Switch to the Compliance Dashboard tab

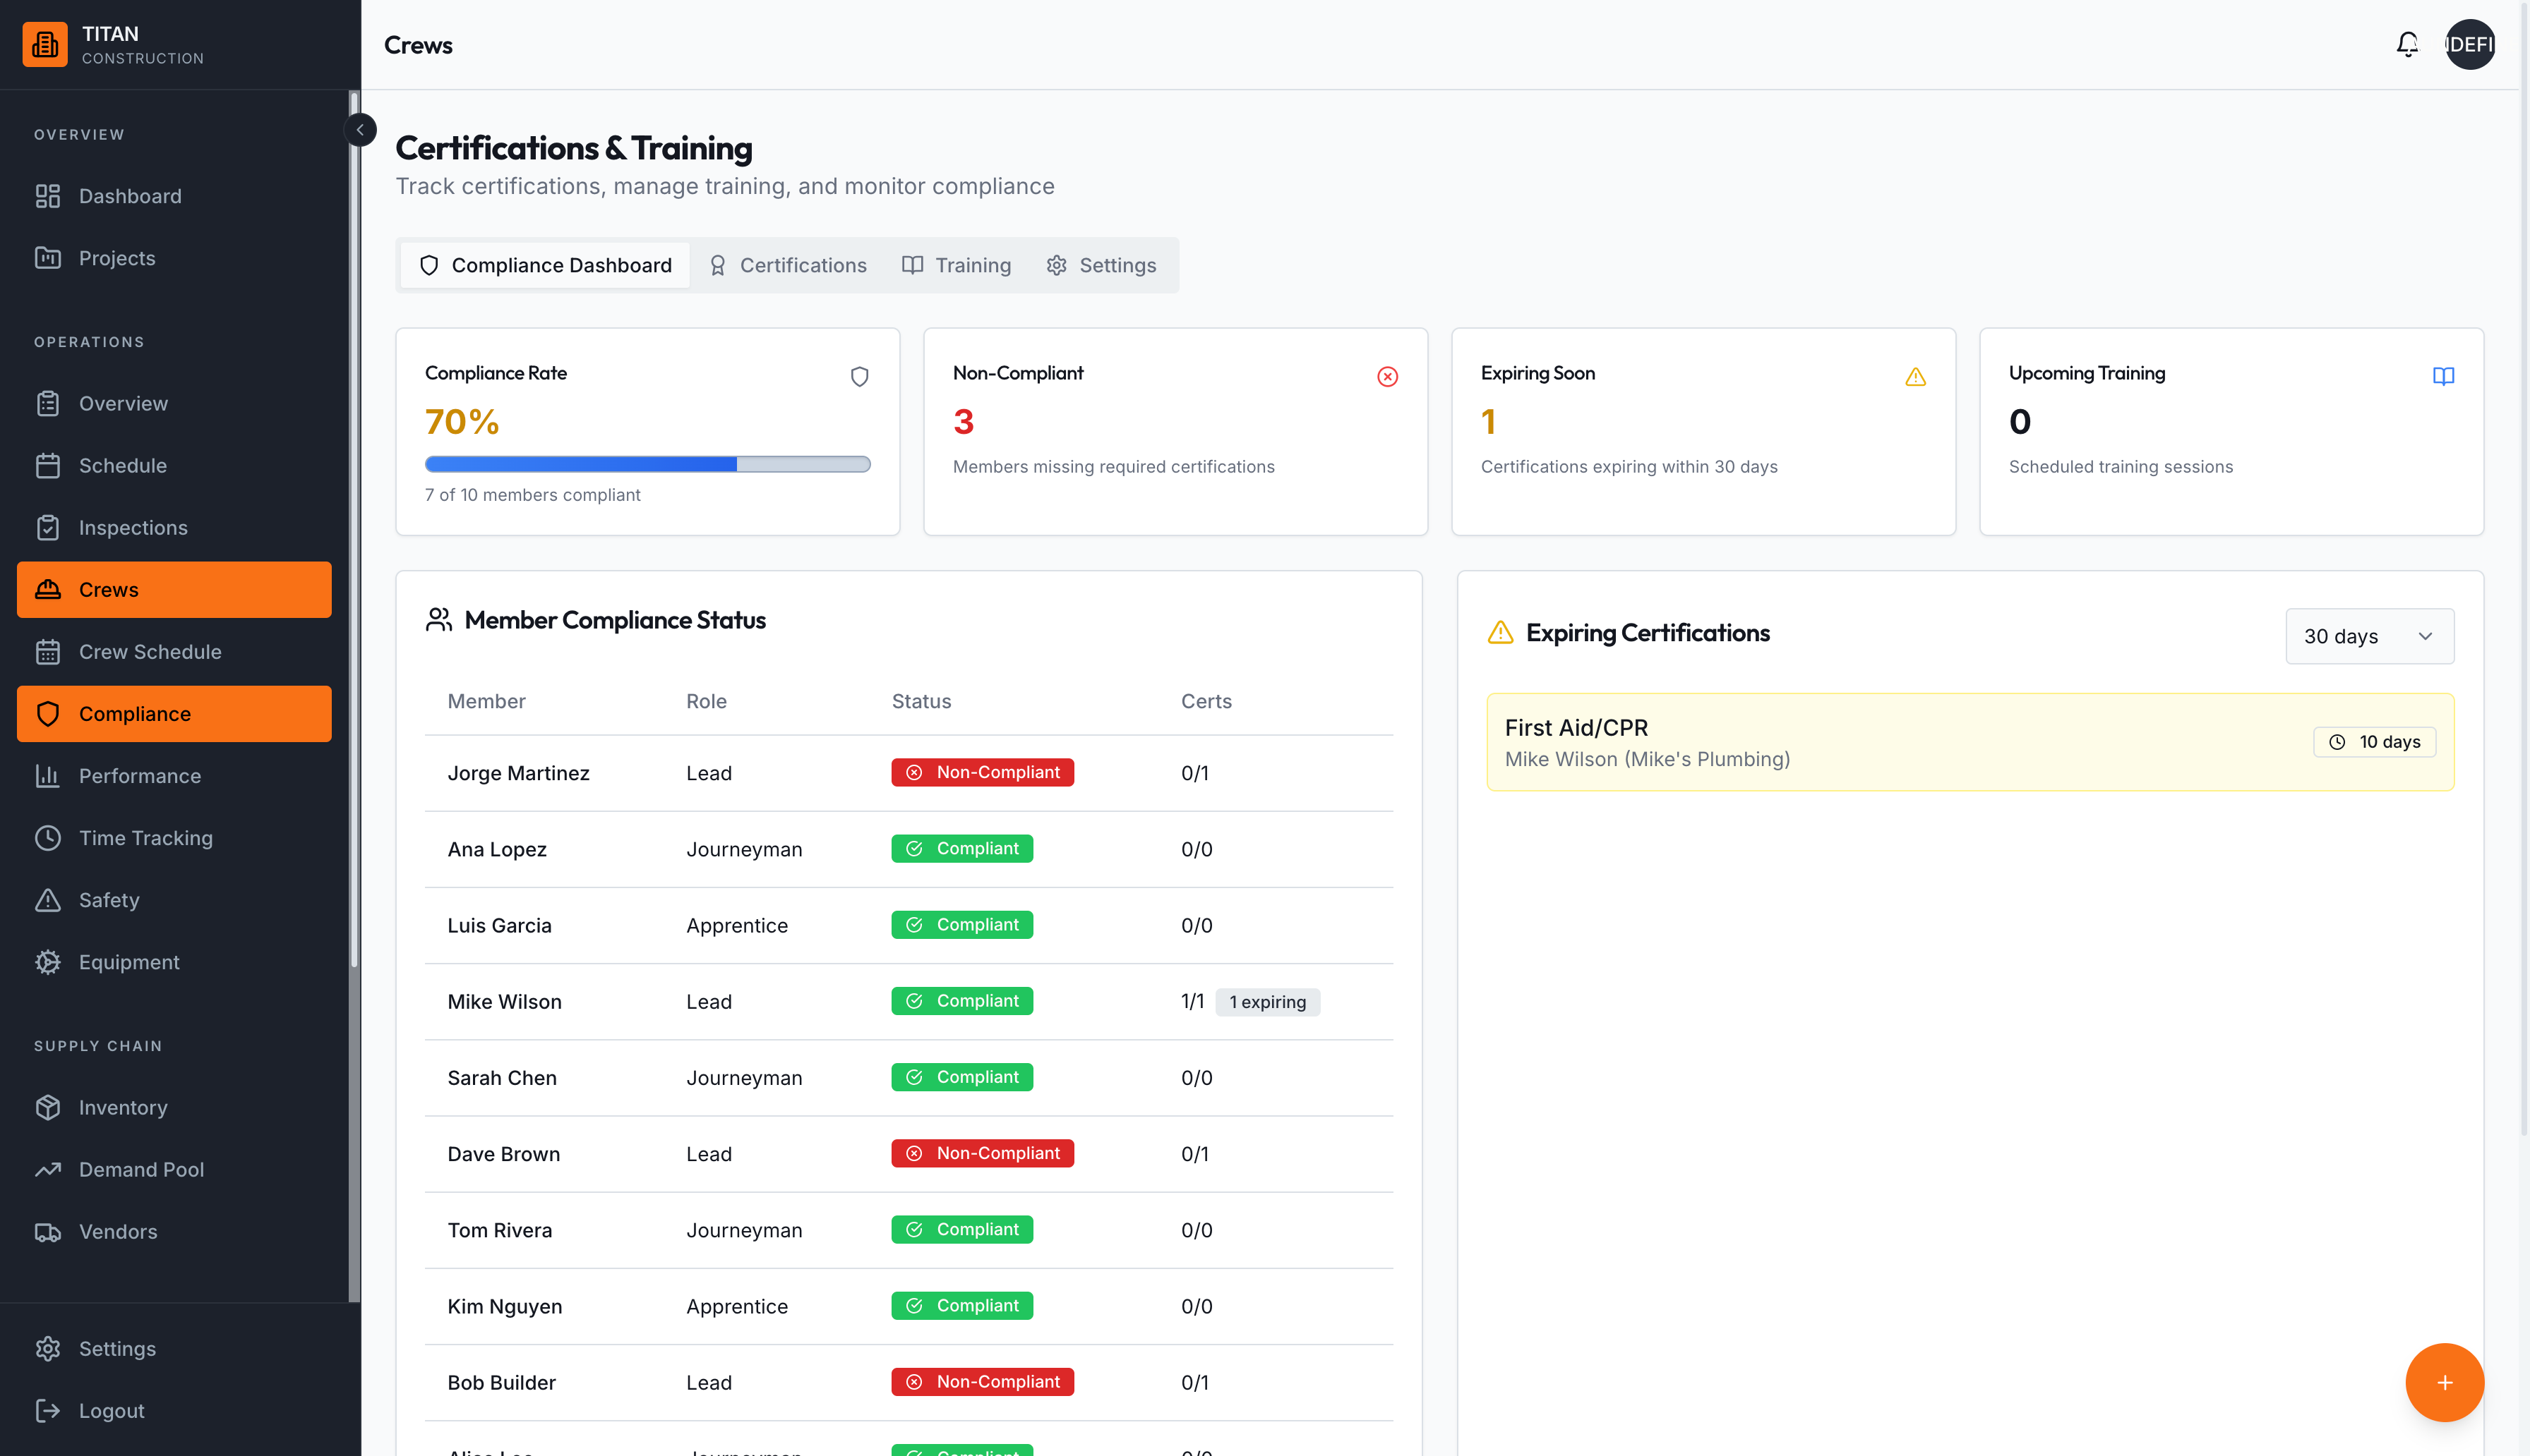pyautogui.click(x=545, y=265)
